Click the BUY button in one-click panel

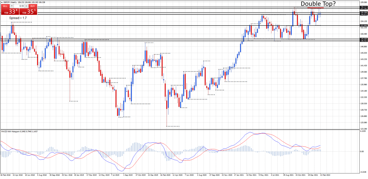[x=32, y=6]
